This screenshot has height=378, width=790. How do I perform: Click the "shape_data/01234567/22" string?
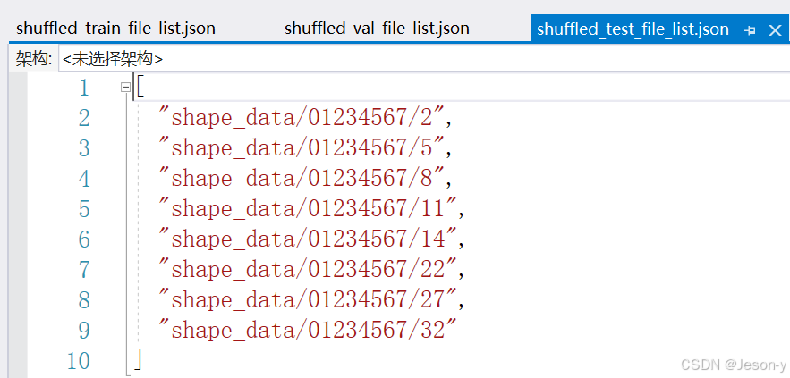307,270
